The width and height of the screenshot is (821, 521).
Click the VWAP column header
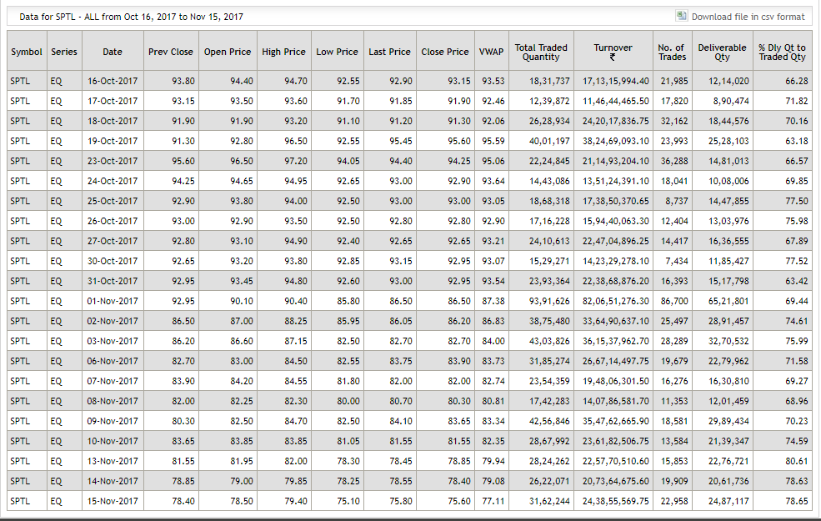(x=491, y=52)
